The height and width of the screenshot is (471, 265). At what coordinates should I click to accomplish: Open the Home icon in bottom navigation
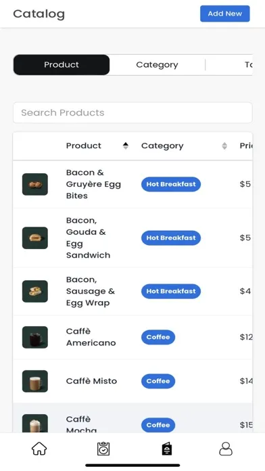pyautogui.click(x=39, y=449)
